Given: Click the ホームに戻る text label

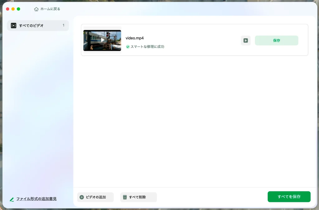Looking at the screenshot, I should click(x=50, y=9).
